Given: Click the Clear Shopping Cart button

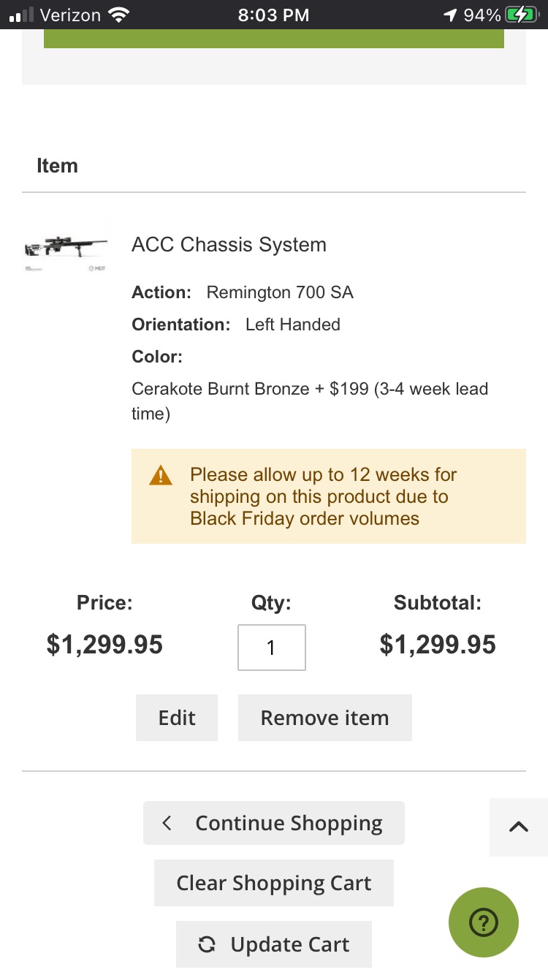Looking at the screenshot, I should (x=274, y=883).
